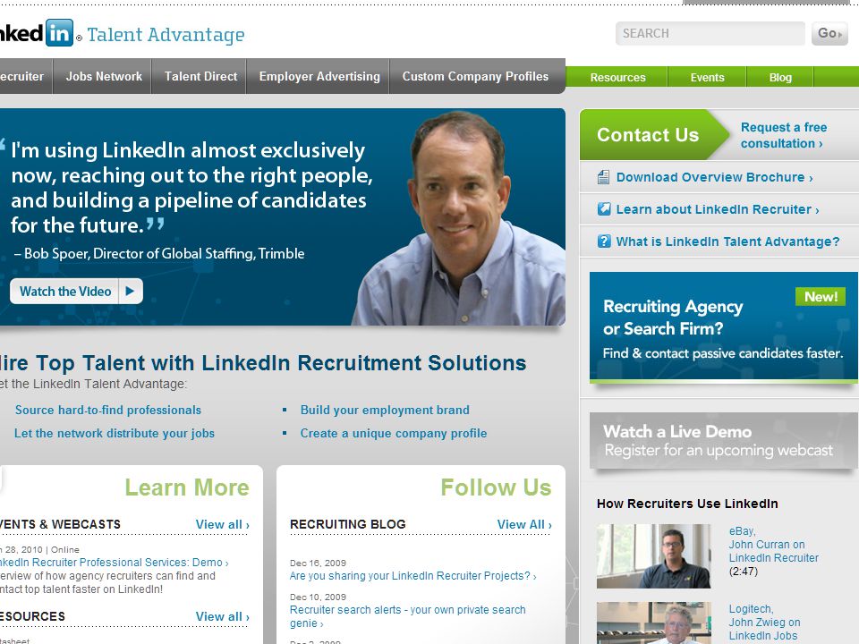Click the question mark help icon
This screenshot has width=859, height=644.
pyautogui.click(x=604, y=241)
